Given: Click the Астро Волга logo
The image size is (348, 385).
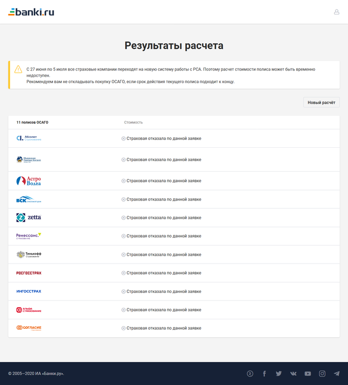Looking at the screenshot, I should coord(29,181).
